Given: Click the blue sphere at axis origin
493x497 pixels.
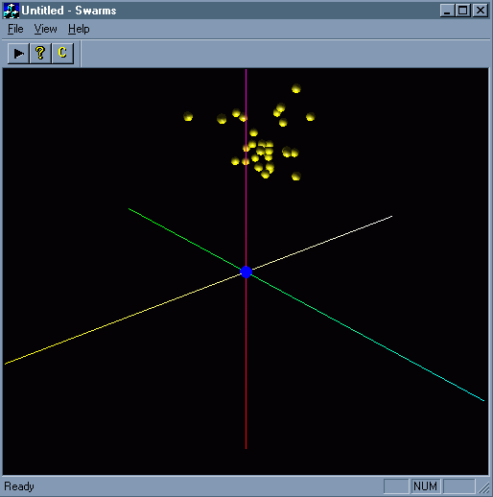Looking at the screenshot, I should point(246,272).
